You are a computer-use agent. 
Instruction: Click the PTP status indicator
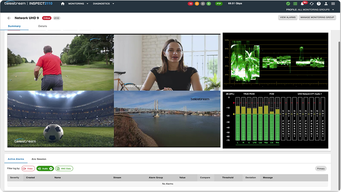pyautogui.click(x=219, y=4)
